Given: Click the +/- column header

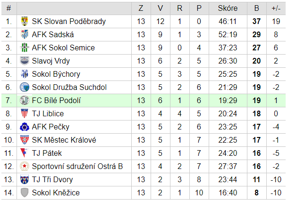Looking at the screenshot, I should [x=276, y=8].
